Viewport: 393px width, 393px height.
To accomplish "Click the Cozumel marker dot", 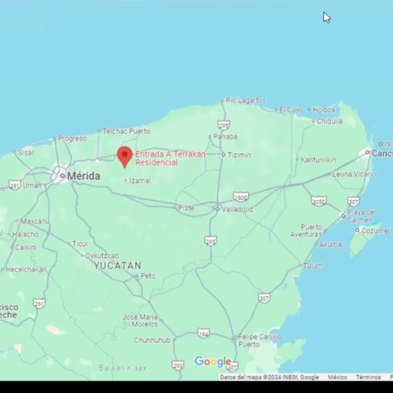I will pos(358,230).
